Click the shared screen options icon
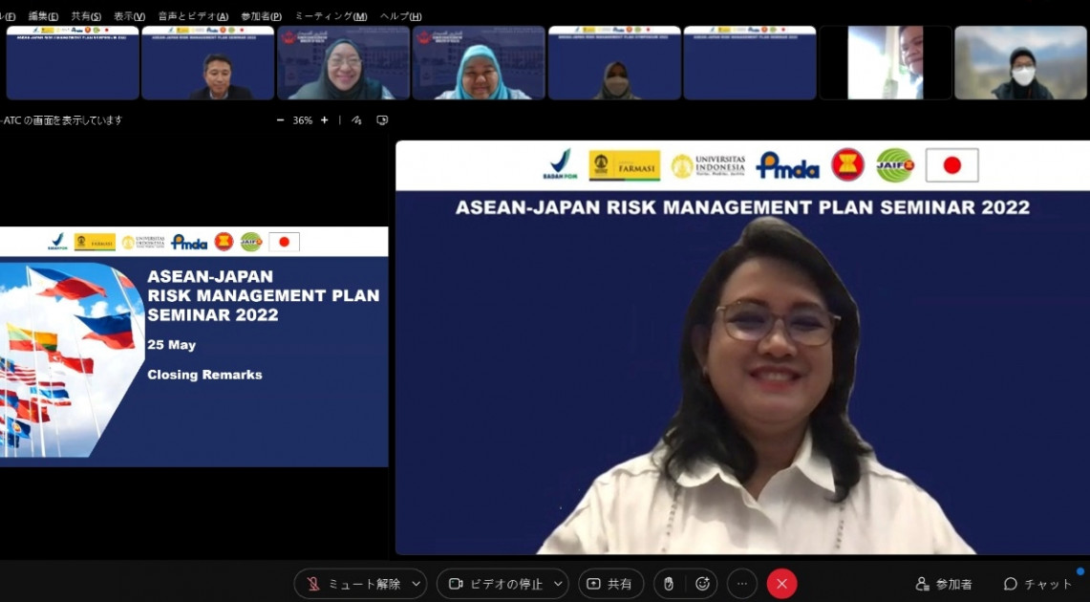The image size is (1090, 602). tap(382, 120)
